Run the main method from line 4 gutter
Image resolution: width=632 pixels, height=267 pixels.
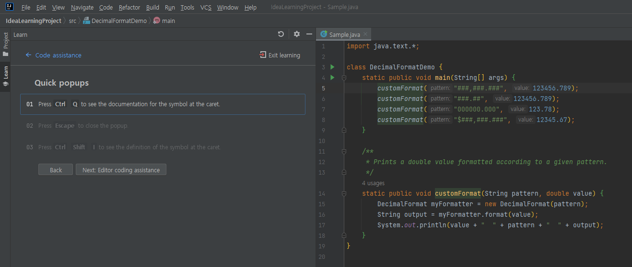(x=333, y=78)
